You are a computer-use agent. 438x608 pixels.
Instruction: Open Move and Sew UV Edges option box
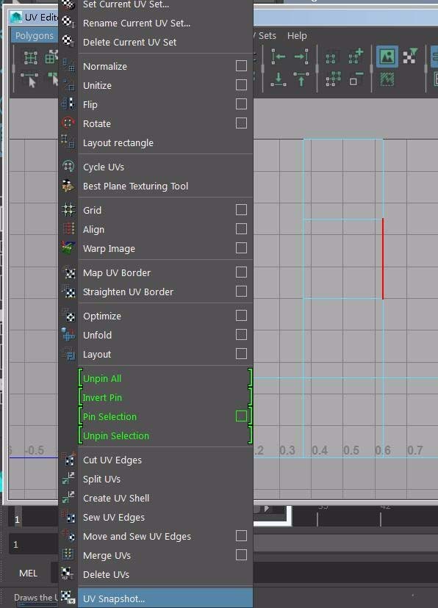tap(241, 536)
